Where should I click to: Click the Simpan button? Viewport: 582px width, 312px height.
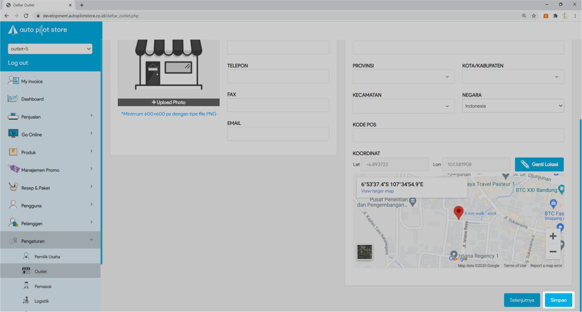[558, 300]
